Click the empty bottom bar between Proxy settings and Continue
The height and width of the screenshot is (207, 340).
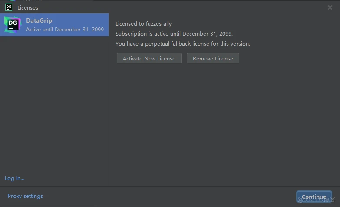169,197
